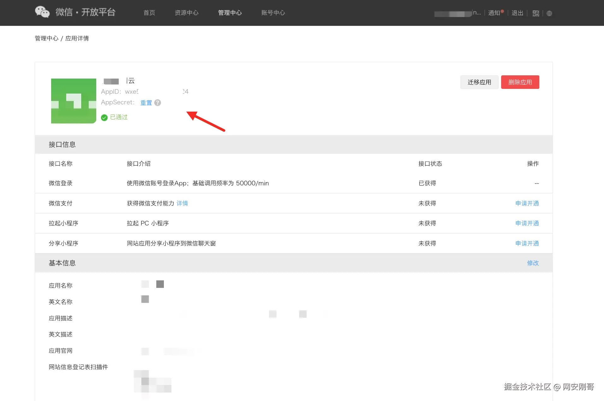The height and width of the screenshot is (401, 604).
Task: Click the 应用描述 label
Action: 61,318
